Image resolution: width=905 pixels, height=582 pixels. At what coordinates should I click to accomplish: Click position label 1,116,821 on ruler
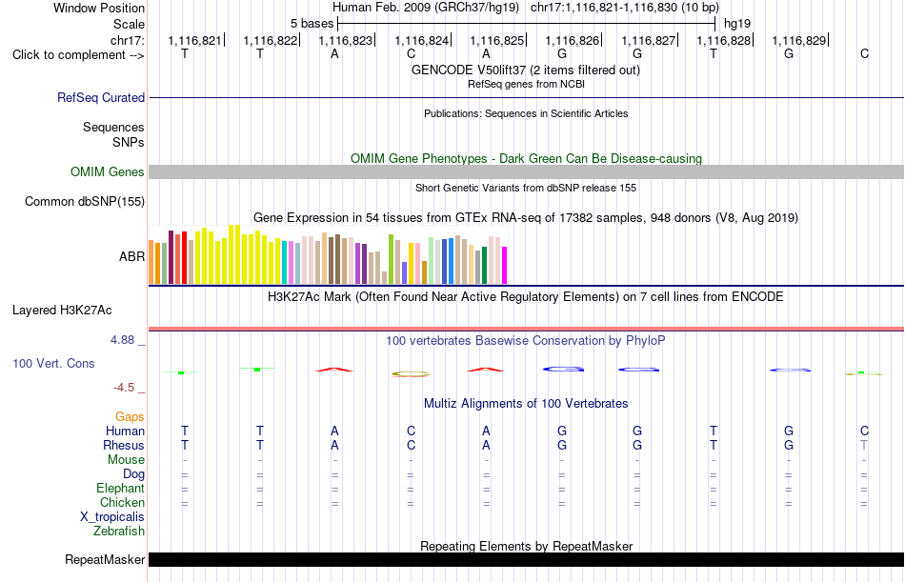tap(194, 40)
